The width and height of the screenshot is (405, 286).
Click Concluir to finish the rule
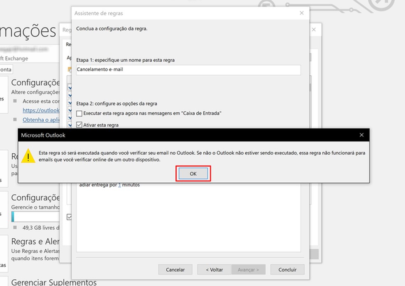(x=287, y=270)
